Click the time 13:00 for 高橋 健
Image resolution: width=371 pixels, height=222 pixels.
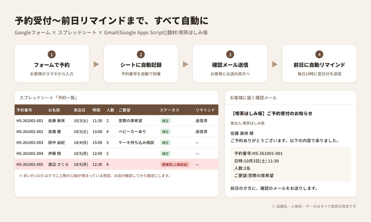(97, 131)
